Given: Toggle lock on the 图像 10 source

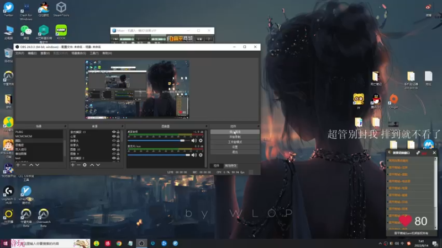Looking at the screenshot, I should click(118, 149).
